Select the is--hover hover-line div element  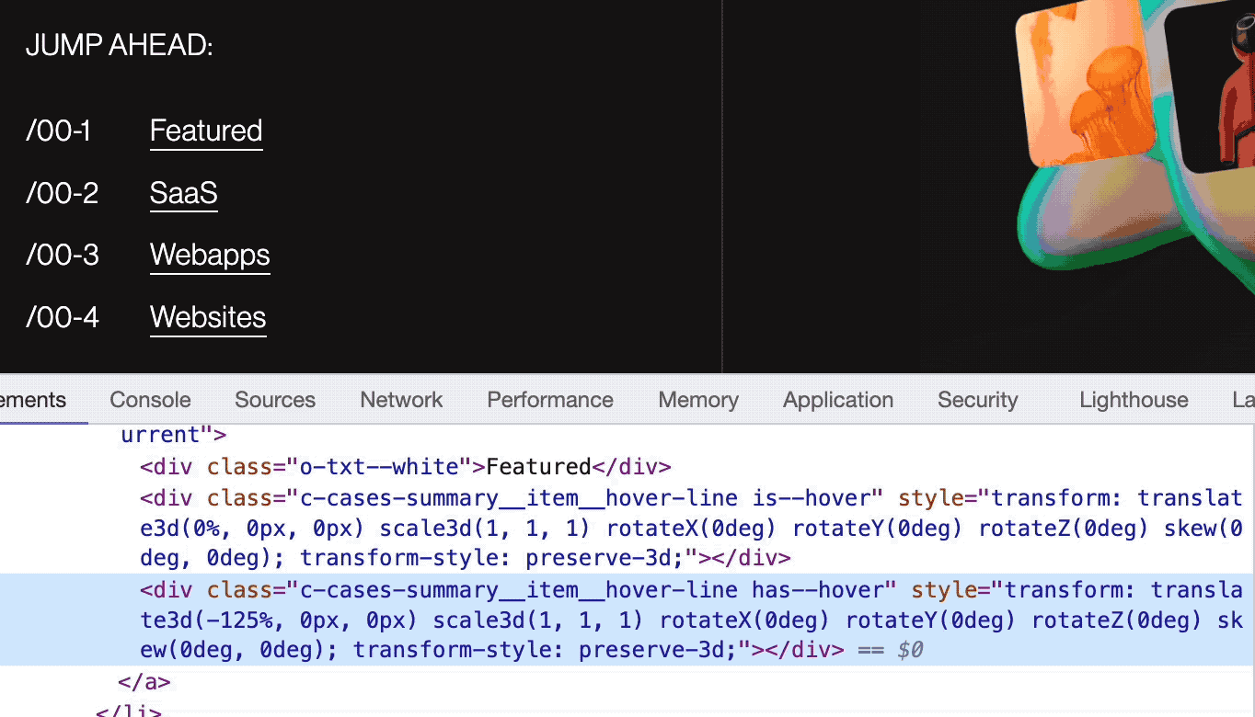pyautogui.click(x=460, y=497)
